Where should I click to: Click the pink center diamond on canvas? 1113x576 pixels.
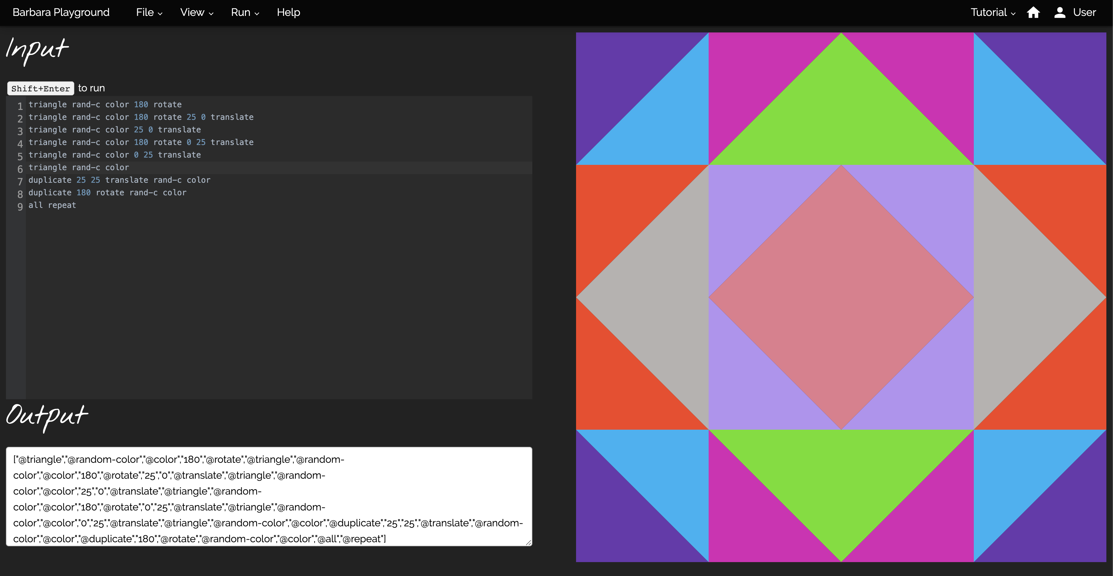841,298
